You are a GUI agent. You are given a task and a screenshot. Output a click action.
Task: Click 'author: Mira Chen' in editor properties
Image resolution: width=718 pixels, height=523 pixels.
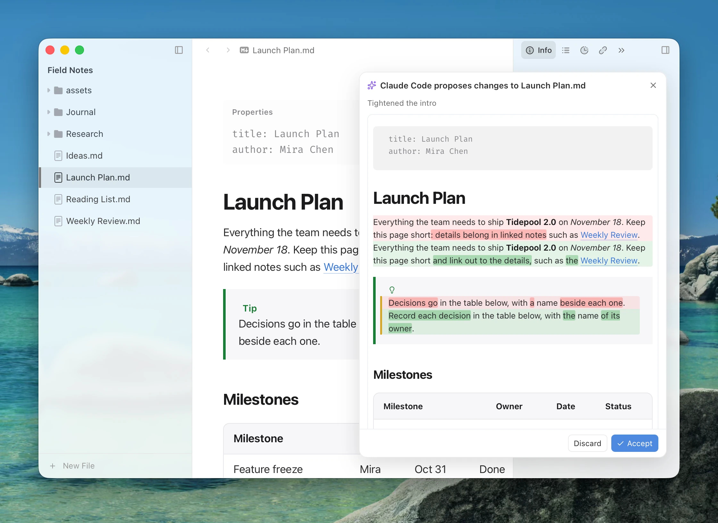[283, 150]
